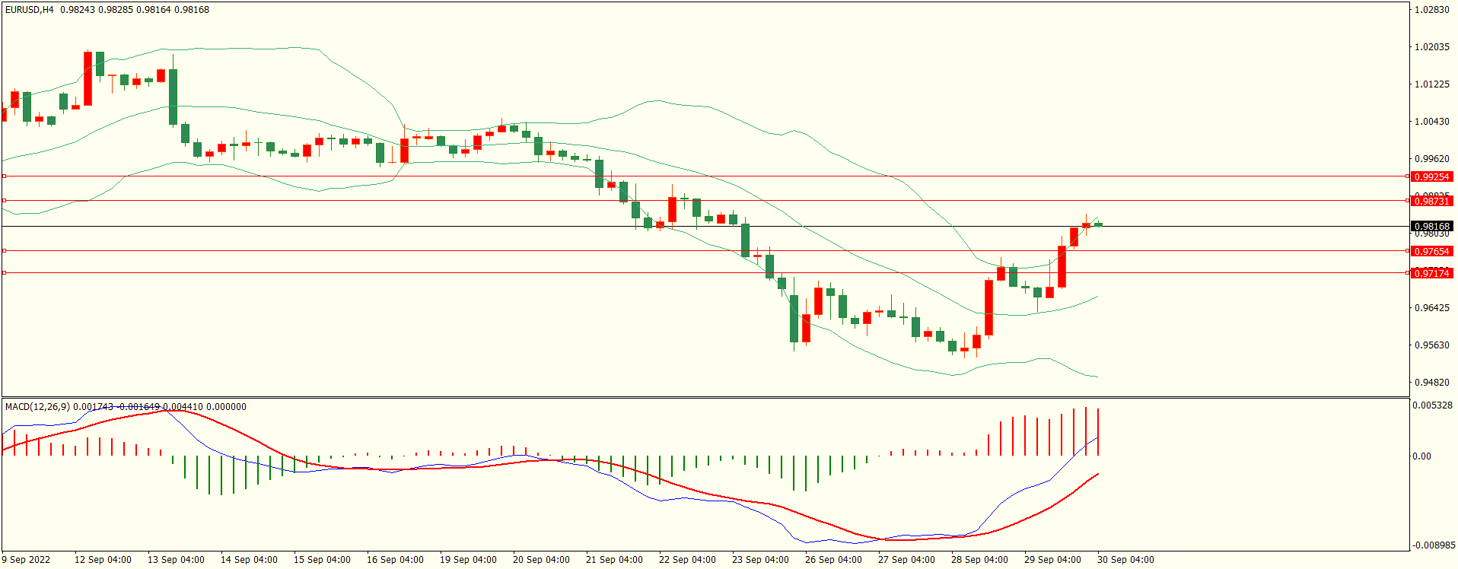Click the 30 Sep 04:00 time label
The height and width of the screenshot is (569, 1458).
pos(1125,560)
